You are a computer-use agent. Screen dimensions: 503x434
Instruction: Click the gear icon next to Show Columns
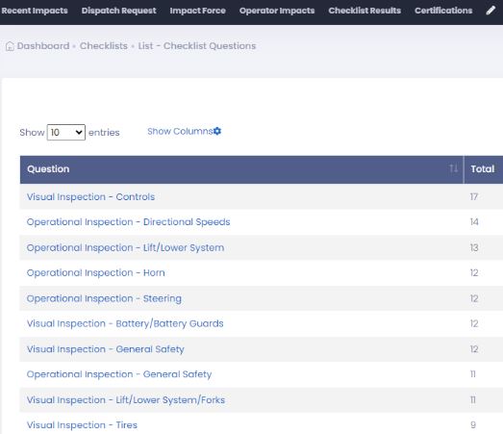(x=217, y=131)
